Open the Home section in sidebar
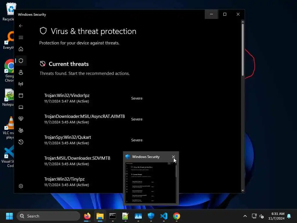The image size is (297, 223). (x=21, y=49)
